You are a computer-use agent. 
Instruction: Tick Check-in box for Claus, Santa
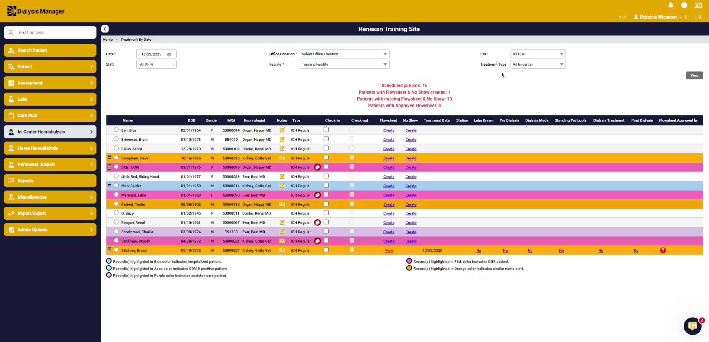click(x=326, y=148)
